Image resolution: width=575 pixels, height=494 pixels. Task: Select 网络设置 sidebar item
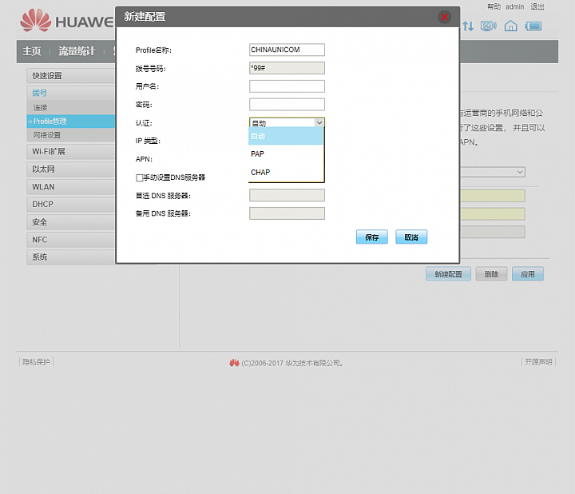click(x=71, y=135)
